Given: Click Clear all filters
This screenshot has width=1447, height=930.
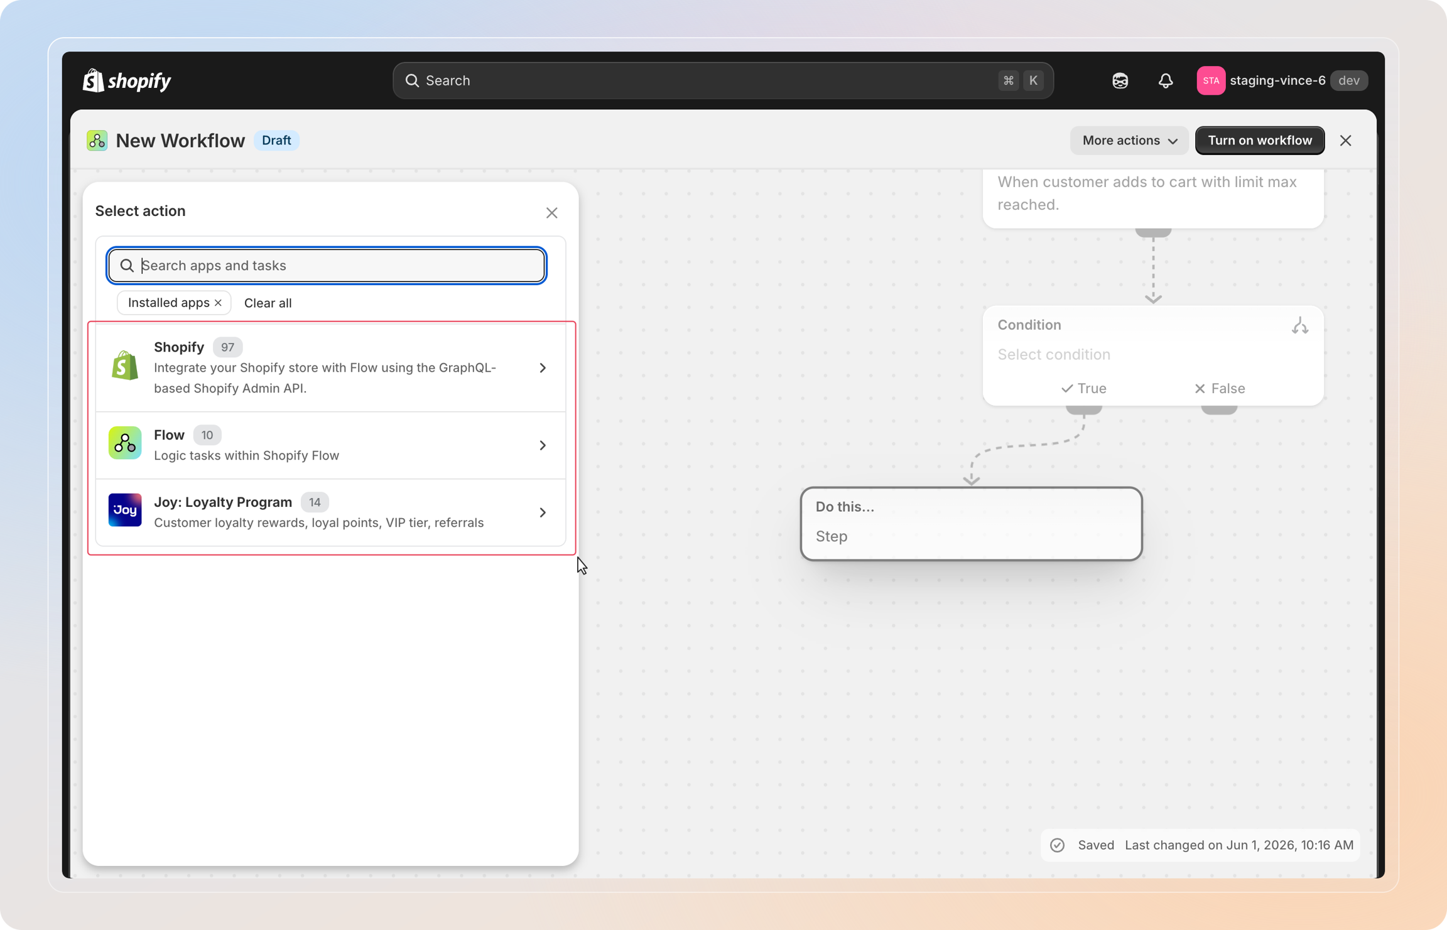Looking at the screenshot, I should click(268, 303).
